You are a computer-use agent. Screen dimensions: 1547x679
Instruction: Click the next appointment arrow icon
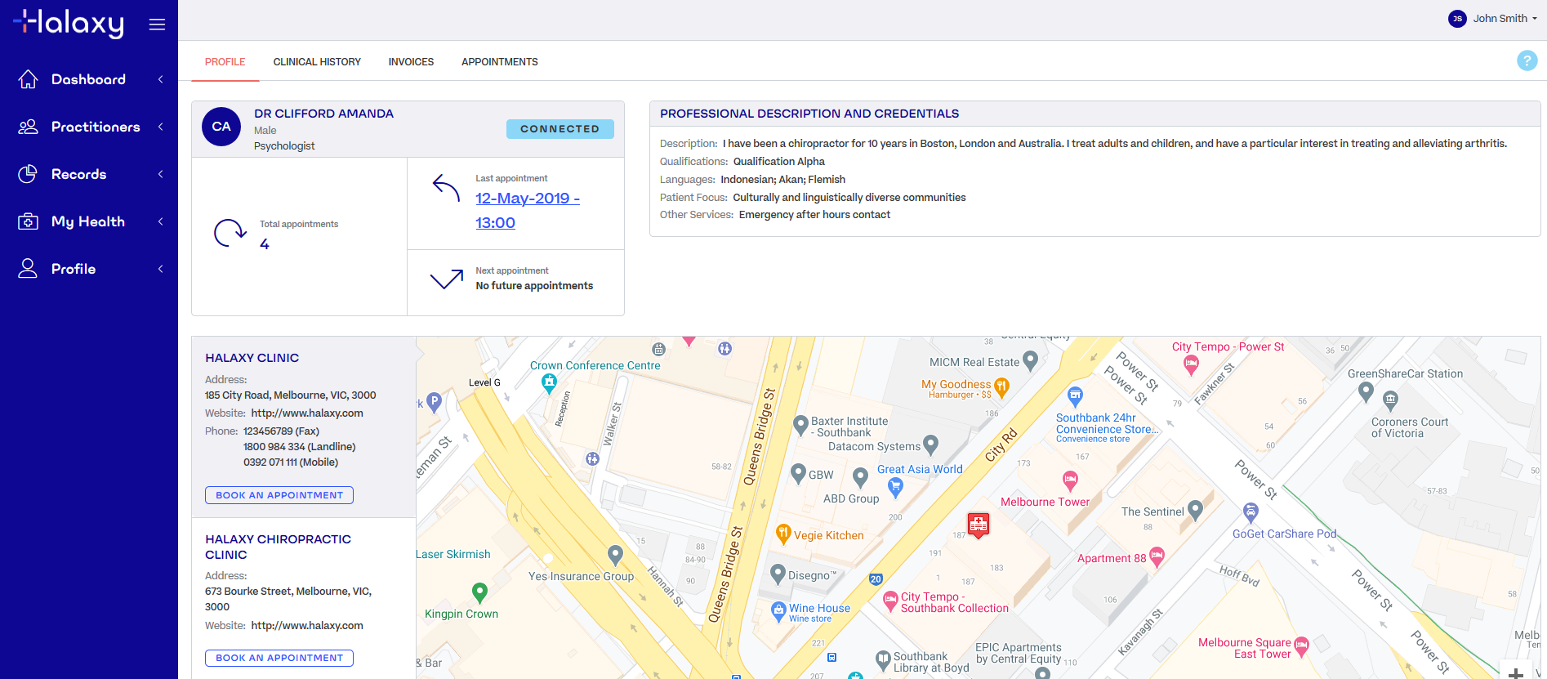click(447, 279)
